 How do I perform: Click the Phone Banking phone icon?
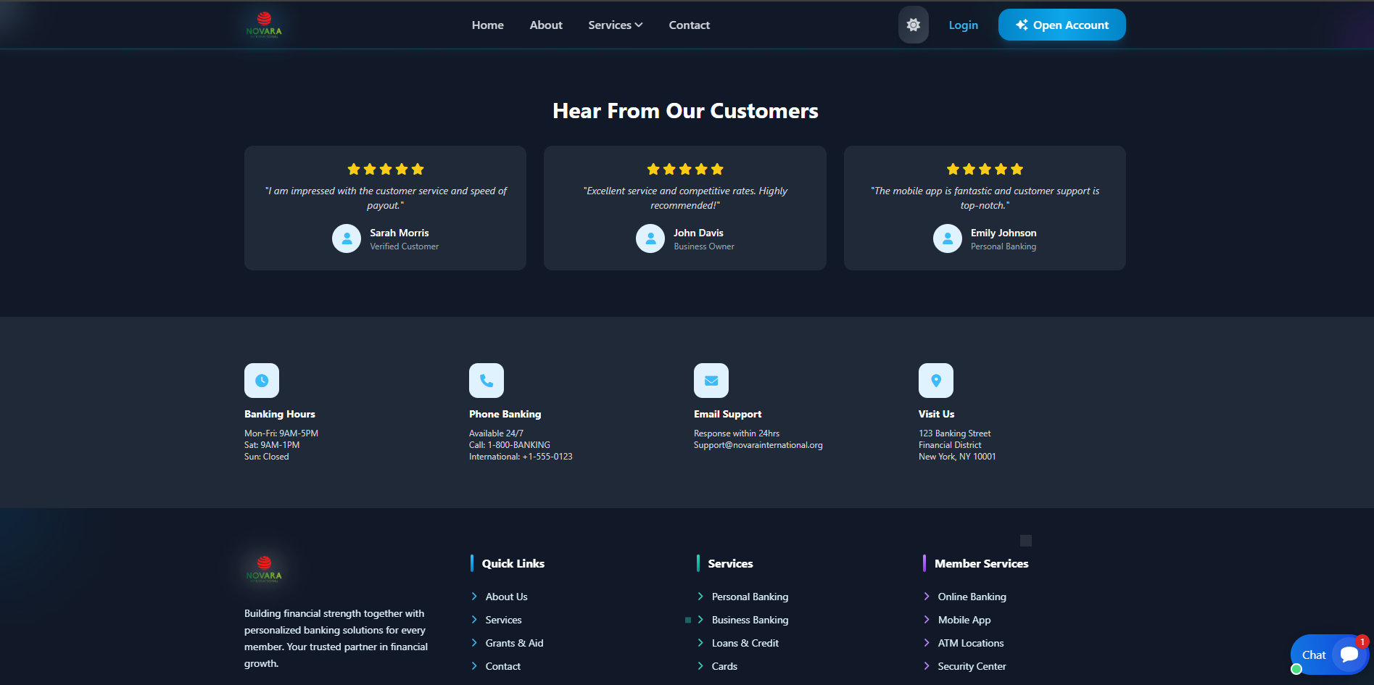[x=487, y=381]
